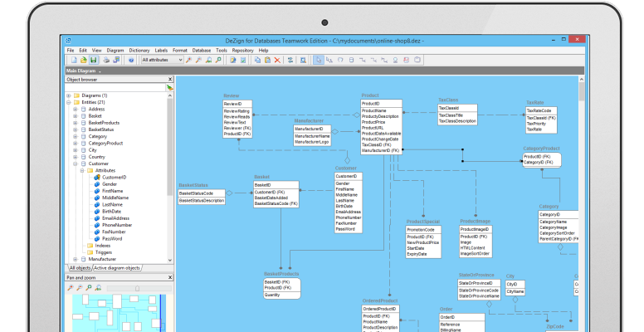Screen dimensions: 644x332
Task: Open the Main Diagram selector dropdown
Action: (100, 71)
